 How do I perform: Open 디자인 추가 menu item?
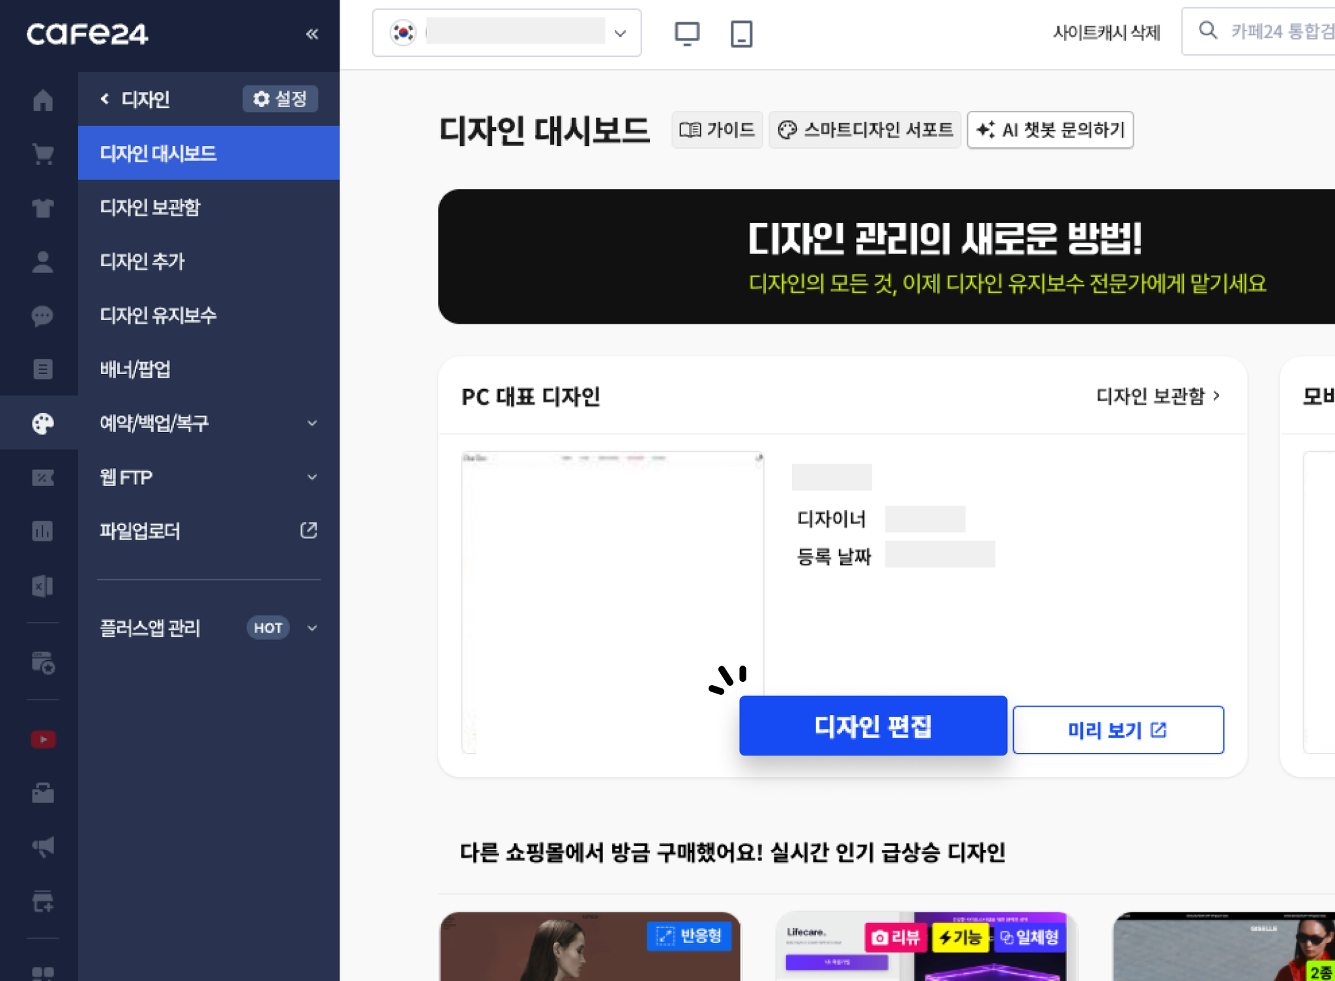tap(209, 261)
